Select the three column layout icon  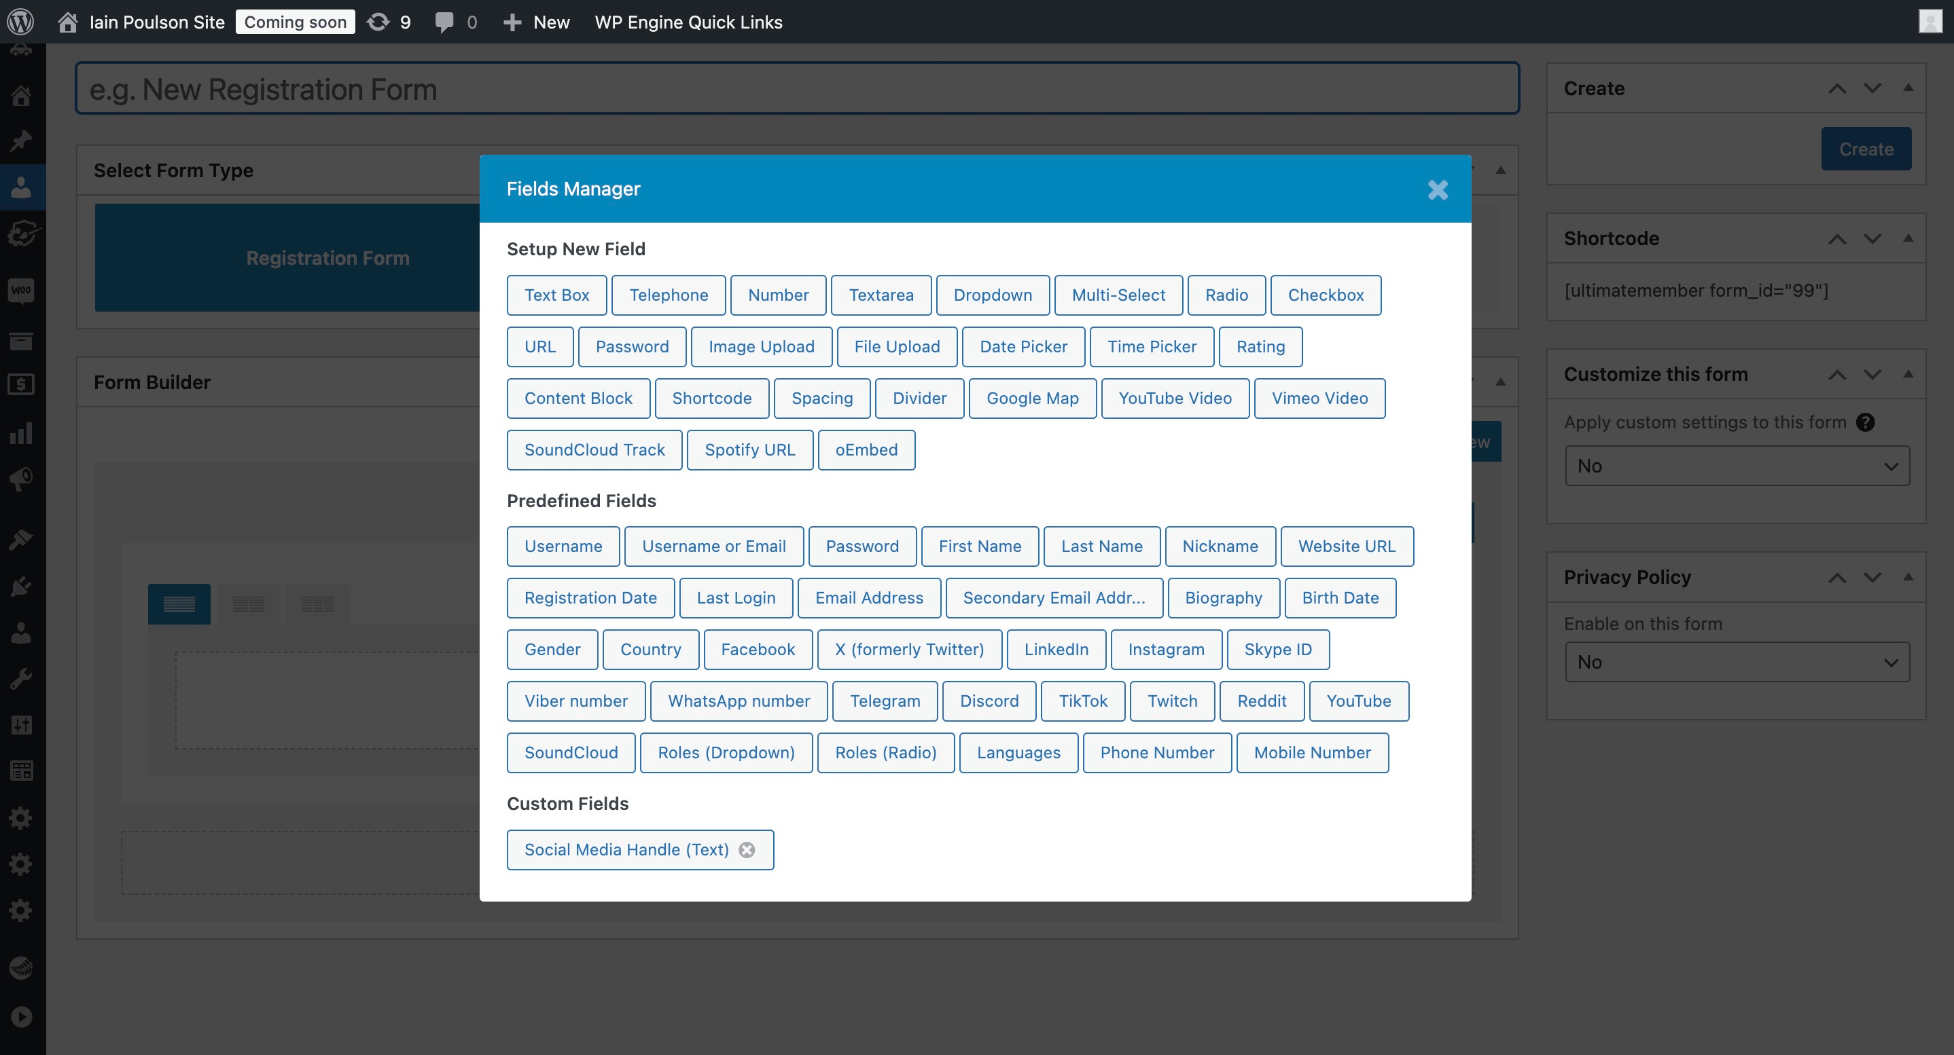click(x=318, y=604)
